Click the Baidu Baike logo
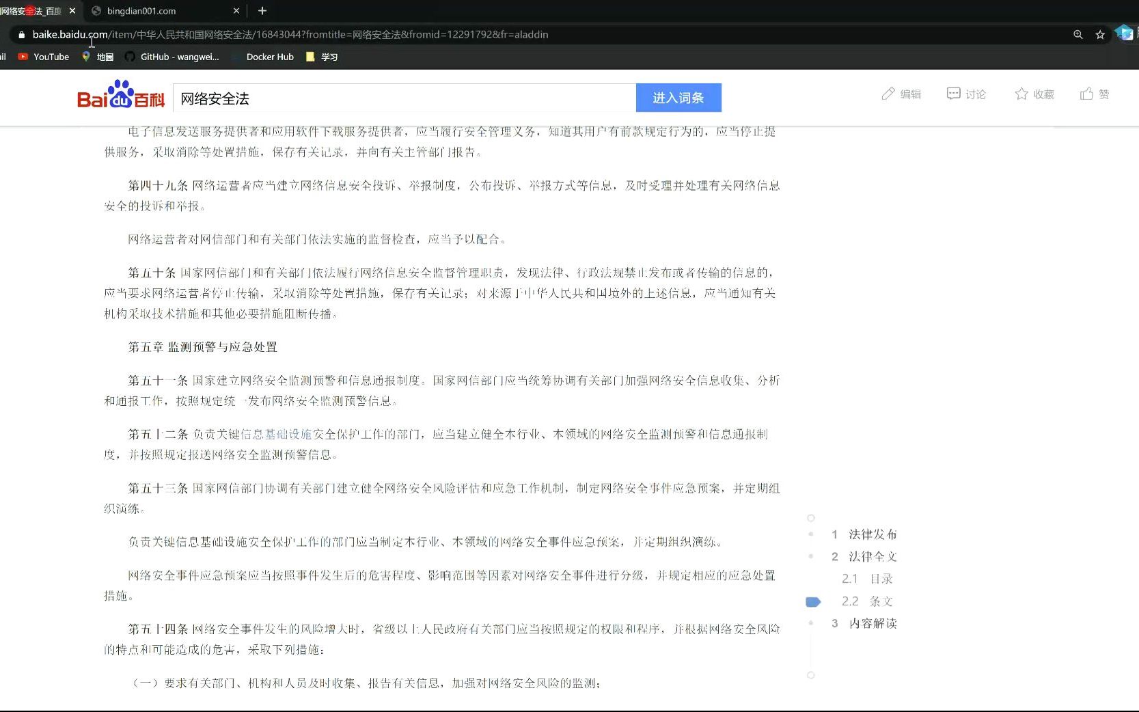The width and height of the screenshot is (1139, 712). click(x=120, y=96)
